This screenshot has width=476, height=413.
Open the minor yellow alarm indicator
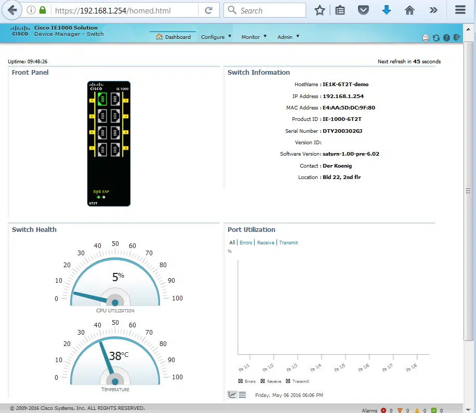point(417,410)
